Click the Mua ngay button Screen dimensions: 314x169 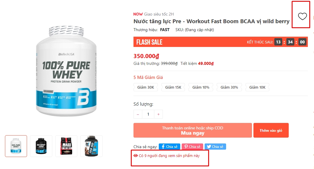(193, 130)
